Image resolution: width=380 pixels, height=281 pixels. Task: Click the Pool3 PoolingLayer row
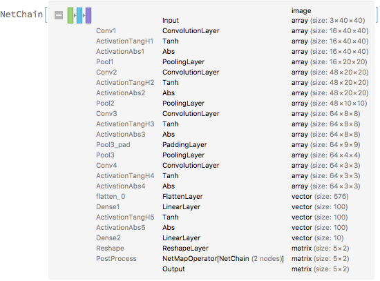coord(232,155)
